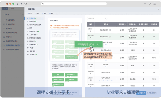This screenshot has width=161, height=98.
Task: Click the green 大学物理II (1) course tag
Action: pyautogui.click(x=71, y=75)
